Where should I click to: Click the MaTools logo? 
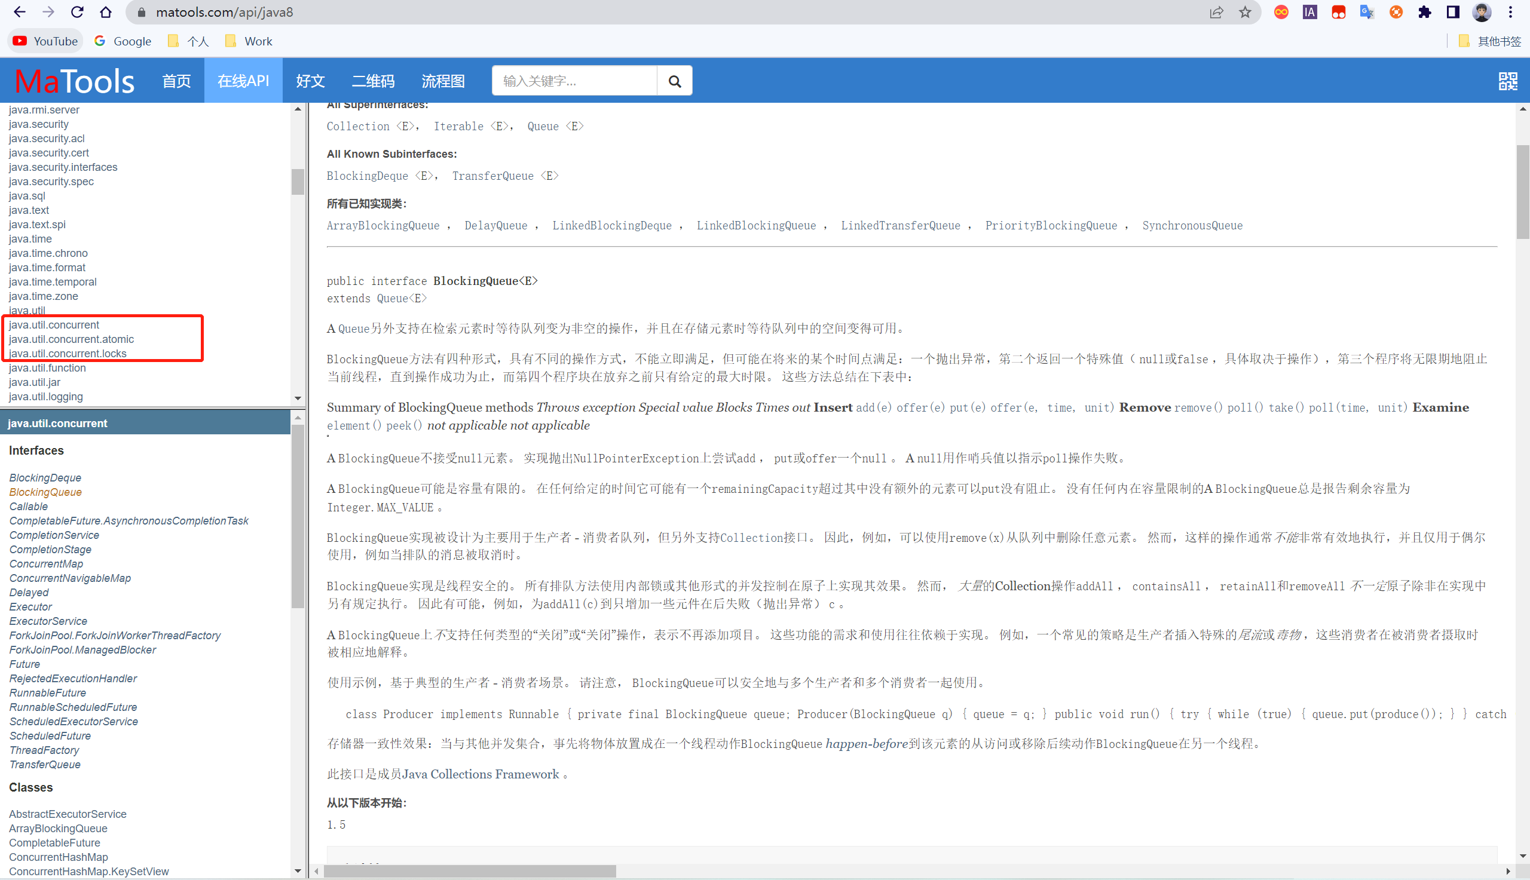tap(74, 81)
